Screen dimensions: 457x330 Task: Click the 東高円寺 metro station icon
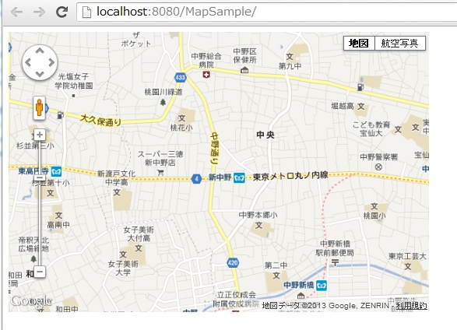(56, 171)
